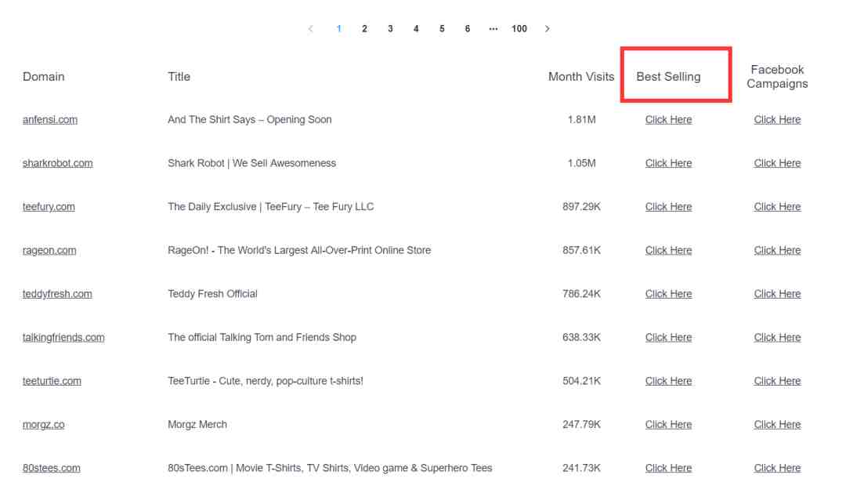Viewport: 846px width, 482px height.
Task: Select the 80sTees.com Movie T-Shirts title
Action: point(331,468)
